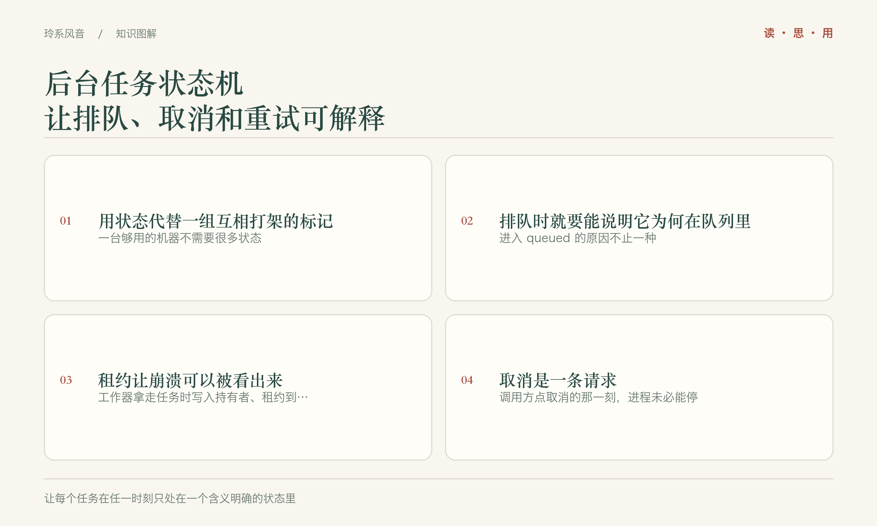Image resolution: width=877 pixels, height=526 pixels.
Task: Click caption 调用方点取消的那一刻
Action: click(x=599, y=397)
